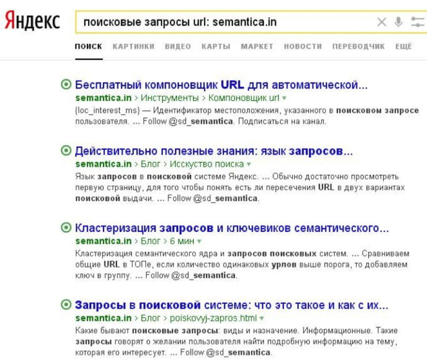Screen dimensions: 427x363
Task: Click Блог breadcrumb before Исскуство поиска
Action: [x=151, y=164]
